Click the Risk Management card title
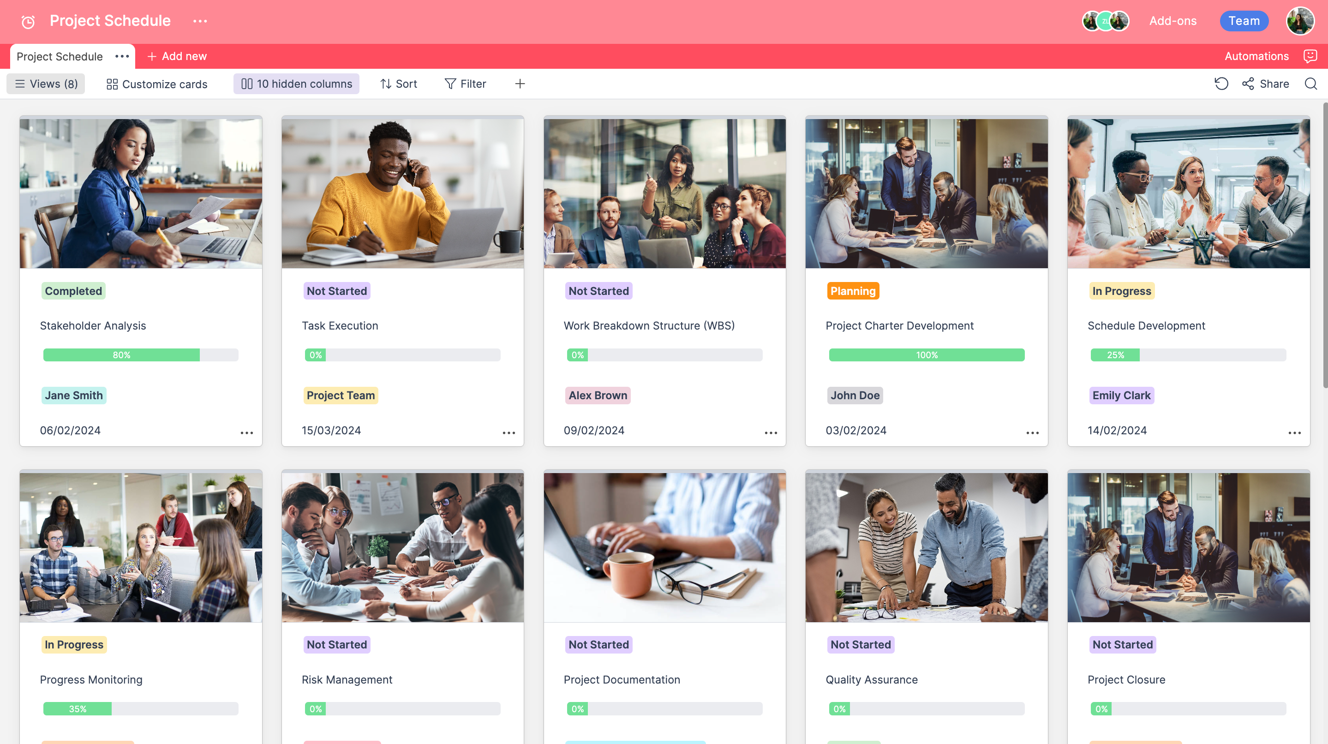Viewport: 1328px width, 744px height. click(347, 679)
